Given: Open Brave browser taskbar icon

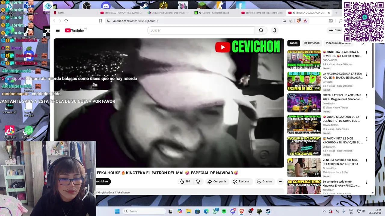Looking at the screenshot, I should tap(242, 211).
